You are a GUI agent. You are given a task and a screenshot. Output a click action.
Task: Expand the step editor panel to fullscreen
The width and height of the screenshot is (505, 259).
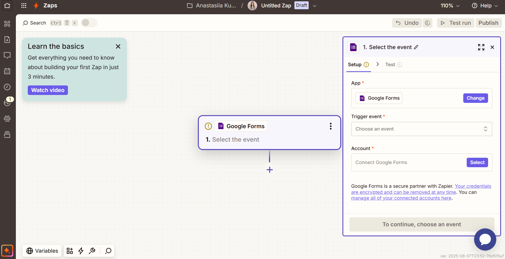click(481, 47)
